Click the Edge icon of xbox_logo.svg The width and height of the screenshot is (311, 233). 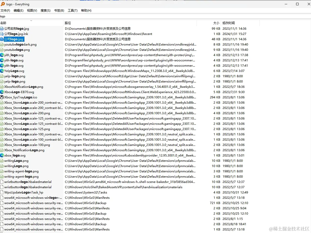(2, 156)
